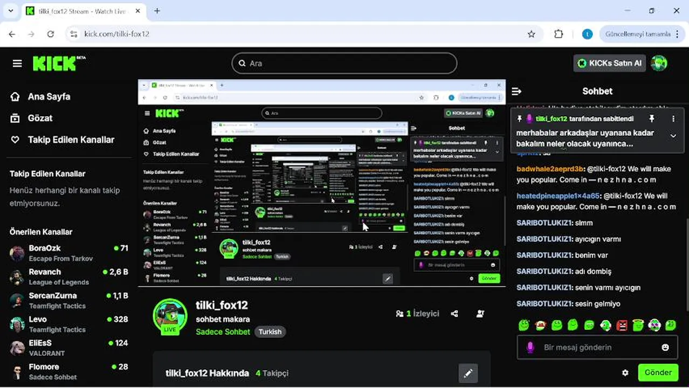Go back in browser history
This screenshot has height=388, width=689.
(x=12, y=34)
